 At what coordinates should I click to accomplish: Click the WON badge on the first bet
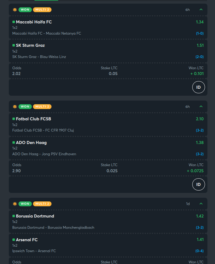25,10
